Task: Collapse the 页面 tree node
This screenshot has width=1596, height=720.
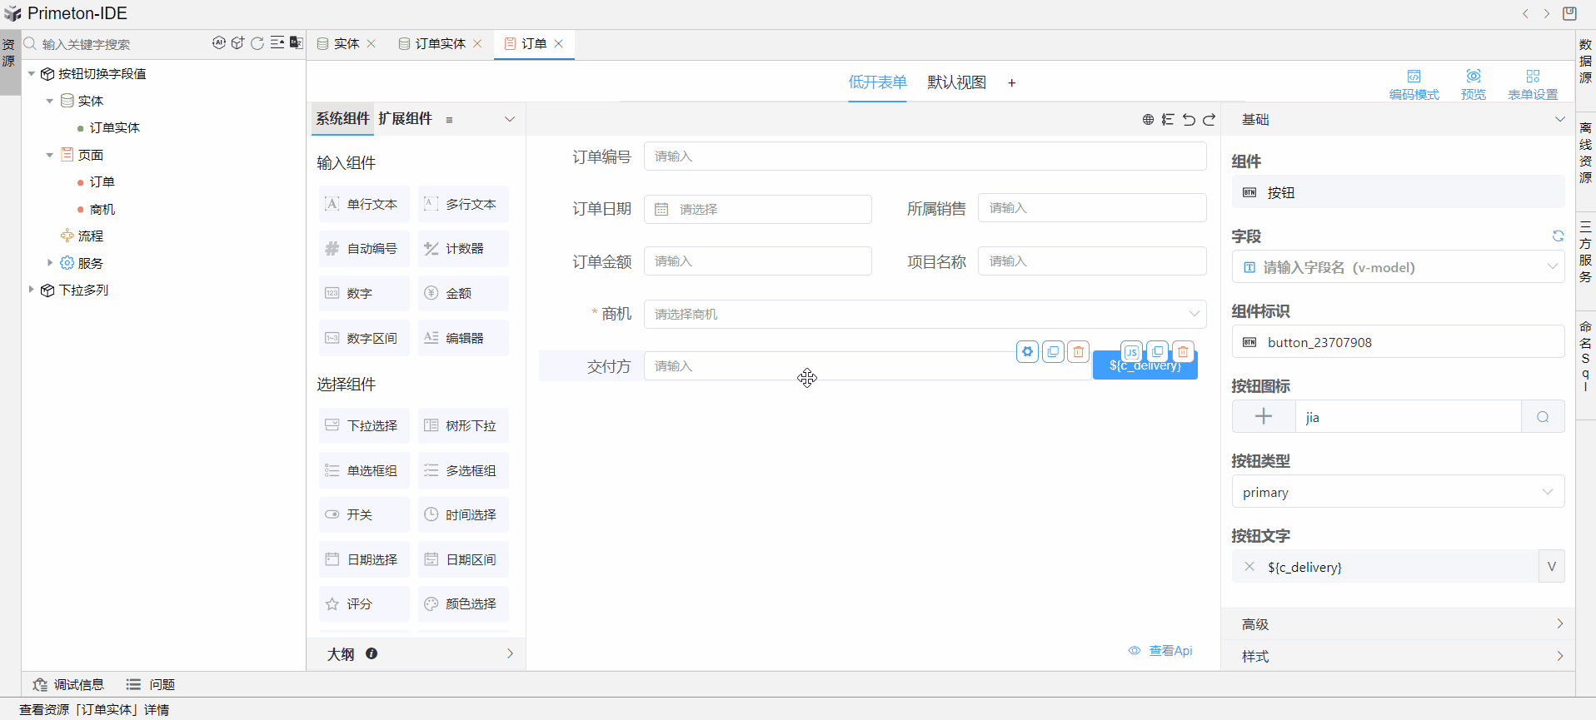Action: (x=50, y=155)
